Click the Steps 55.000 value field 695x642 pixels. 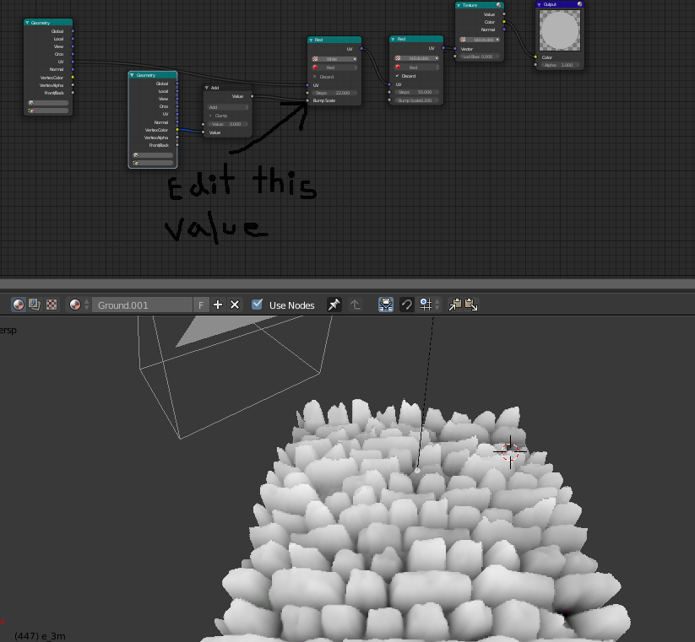point(416,92)
